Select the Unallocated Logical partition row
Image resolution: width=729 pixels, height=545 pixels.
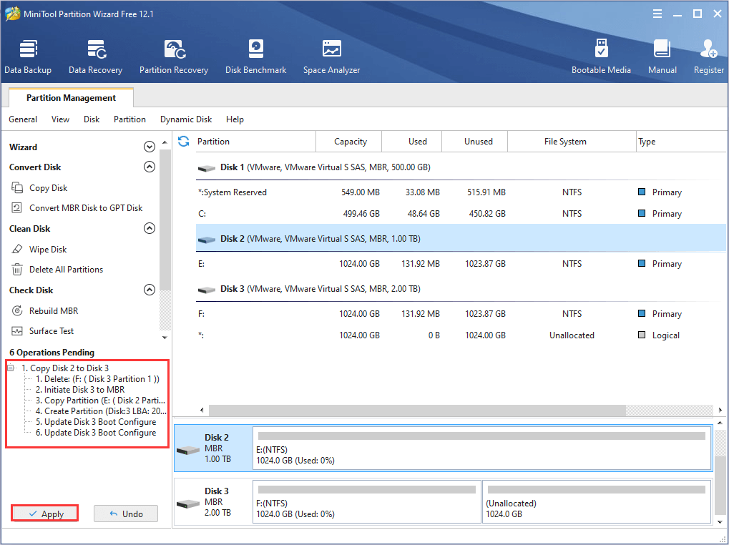pos(460,335)
